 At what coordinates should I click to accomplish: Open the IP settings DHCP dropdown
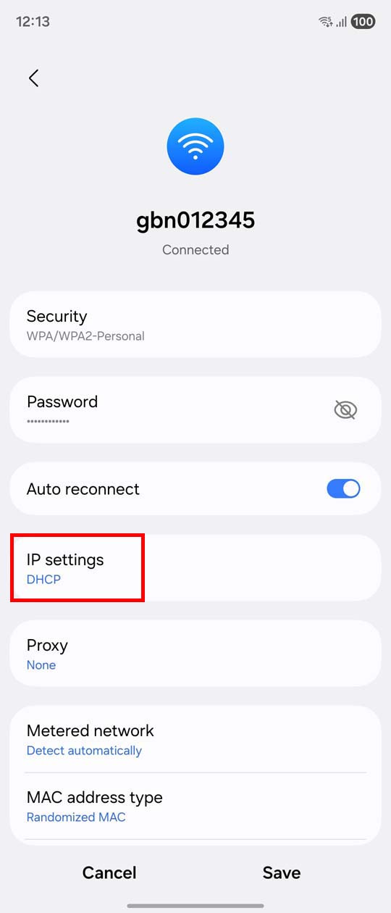point(195,568)
